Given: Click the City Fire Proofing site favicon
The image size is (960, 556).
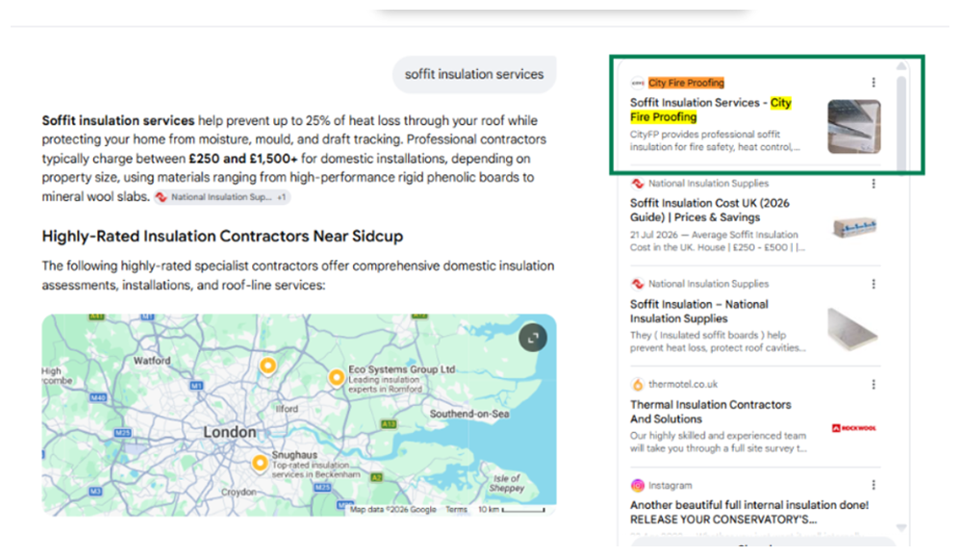Looking at the screenshot, I should [638, 83].
